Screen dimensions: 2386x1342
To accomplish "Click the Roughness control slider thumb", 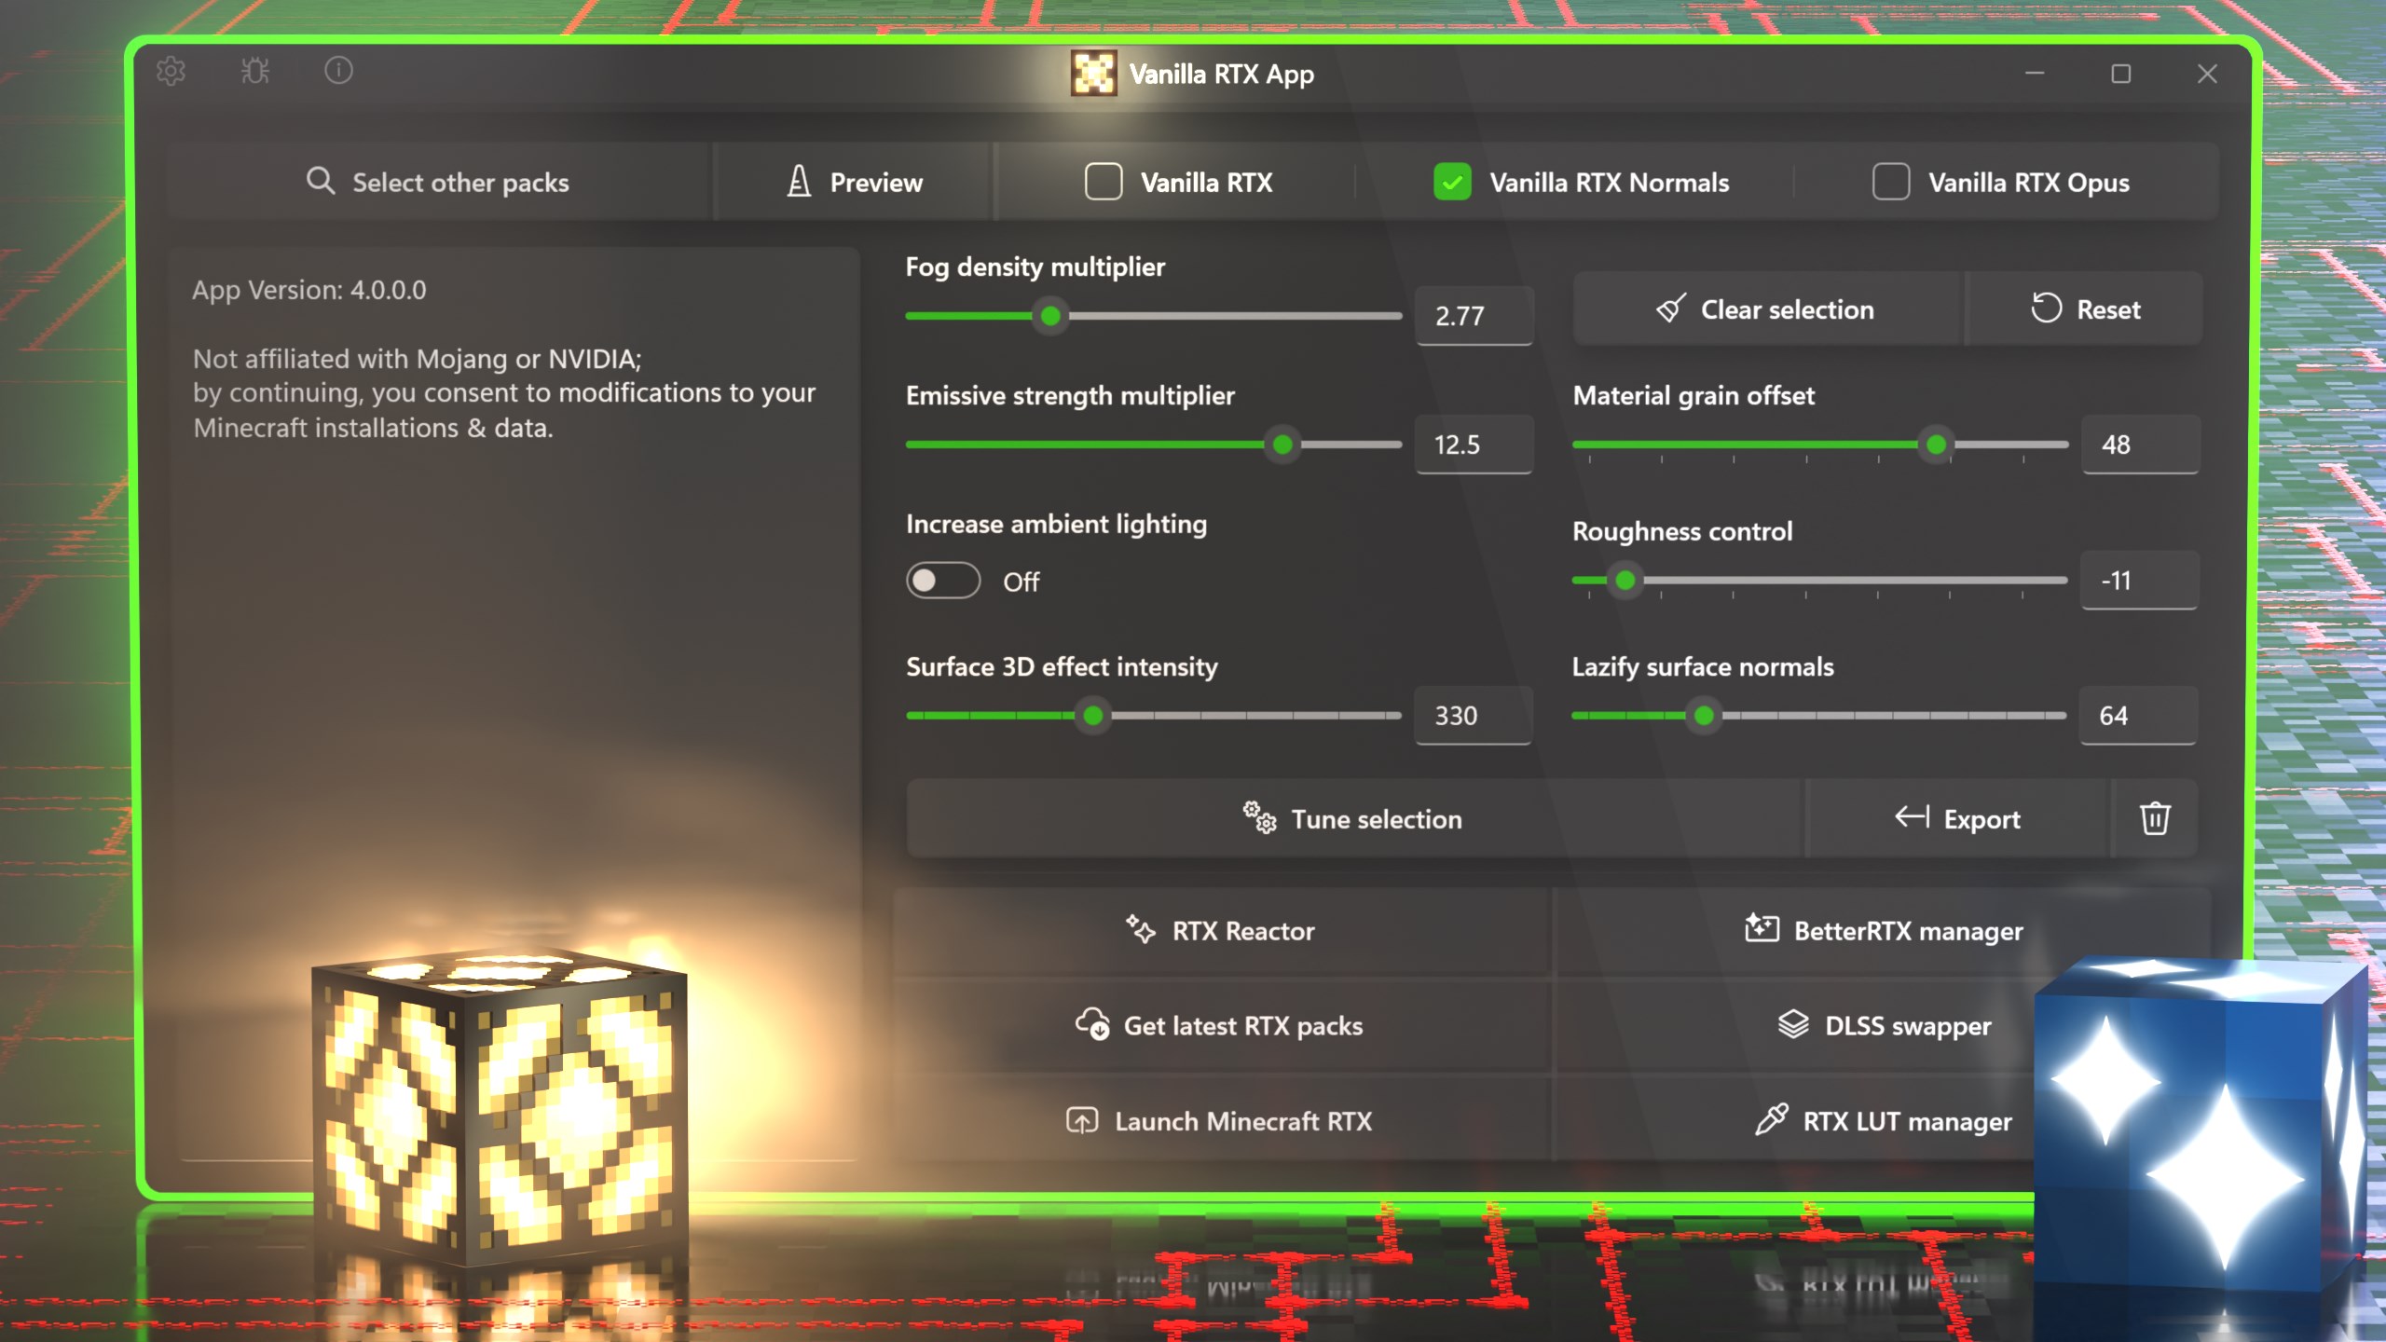I will tap(1625, 581).
